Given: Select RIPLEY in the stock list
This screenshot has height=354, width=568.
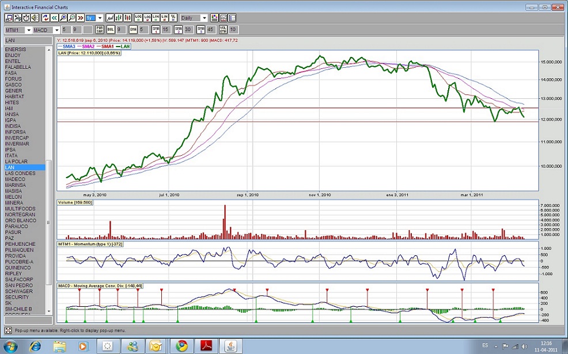Looking at the screenshot, I should click(13, 274).
